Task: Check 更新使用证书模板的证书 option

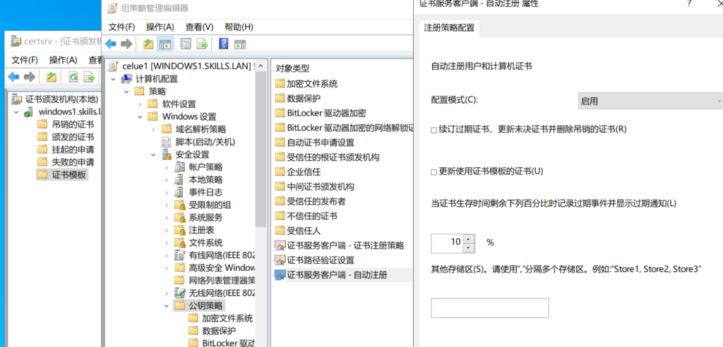Action: point(434,172)
